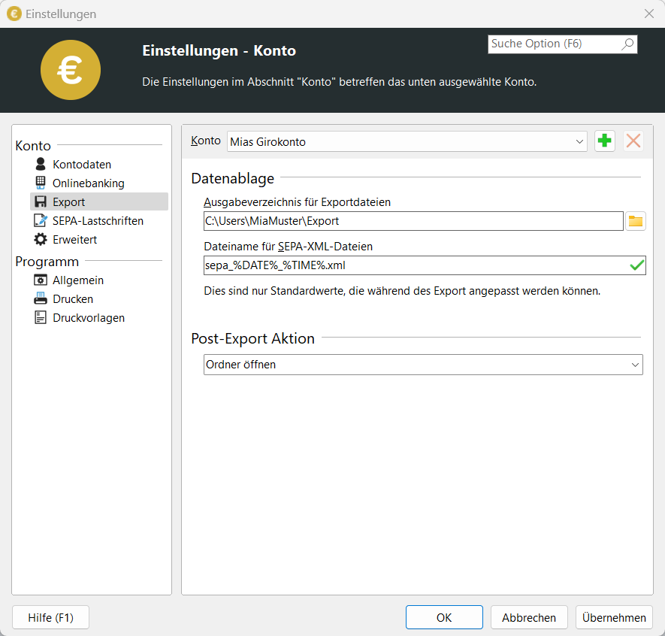Close the Einstellungen window
This screenshot has height=636, width=665.
(x=649, y=14)
